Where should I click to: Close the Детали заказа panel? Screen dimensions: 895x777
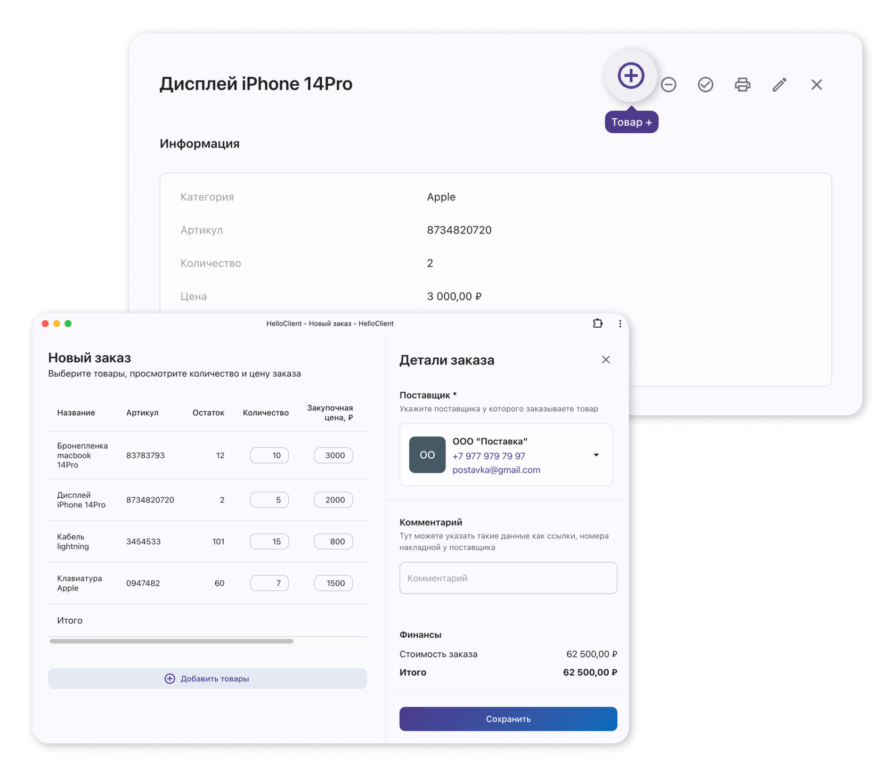tap(606, 360)
